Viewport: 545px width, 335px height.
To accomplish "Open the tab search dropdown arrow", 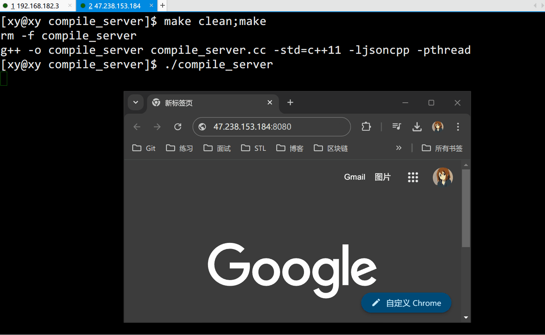I will click(136, 102).
